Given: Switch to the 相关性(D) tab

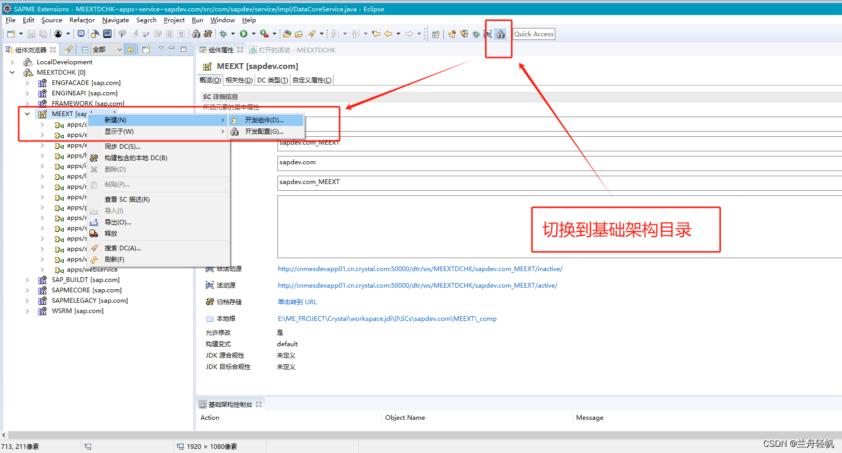Looking at the screenshot, I should (x=239, y=80).
